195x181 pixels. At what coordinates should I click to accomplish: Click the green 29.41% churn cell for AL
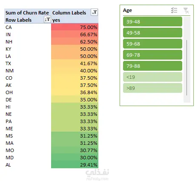click(75, 165)
